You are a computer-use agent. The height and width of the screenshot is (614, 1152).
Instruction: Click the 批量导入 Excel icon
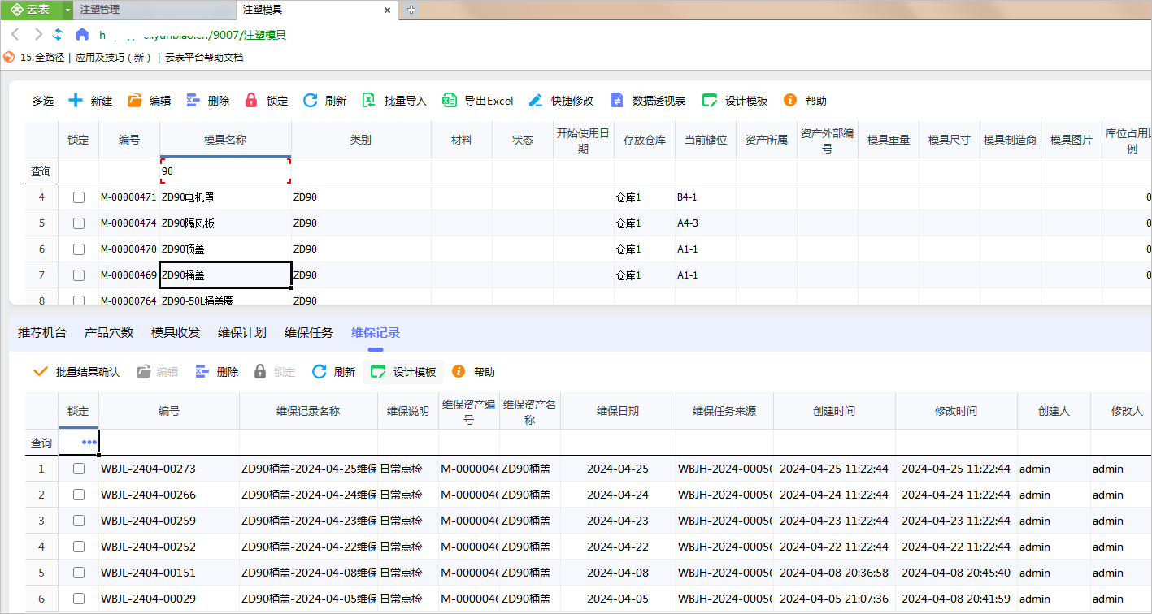pos(368,101)
